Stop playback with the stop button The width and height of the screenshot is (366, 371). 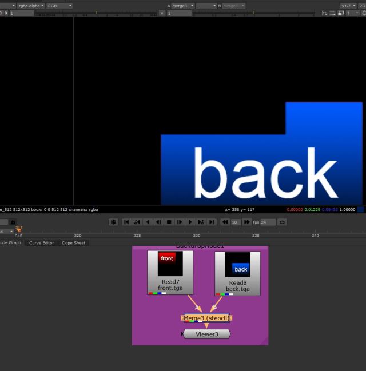click(169, 222)
